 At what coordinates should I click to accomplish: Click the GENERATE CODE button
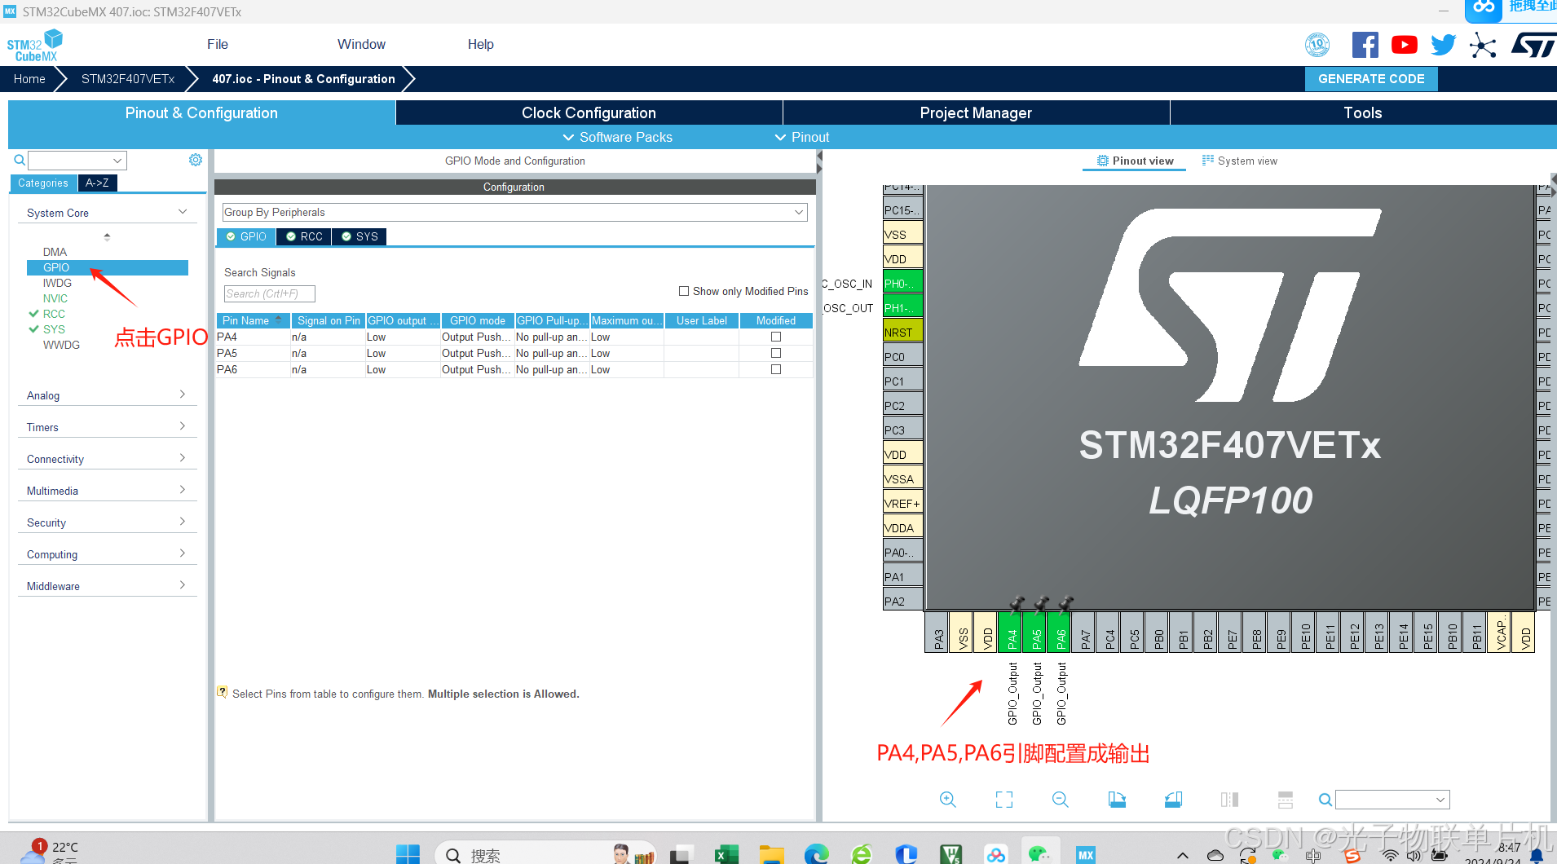[1371, 79]
